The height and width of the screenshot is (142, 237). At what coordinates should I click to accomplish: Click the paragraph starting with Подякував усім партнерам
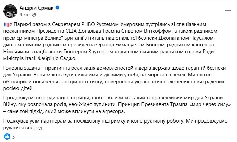point(115,124)
